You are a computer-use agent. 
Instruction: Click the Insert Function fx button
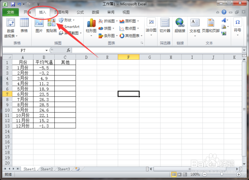pyautogui.click(x=68, y=50)
